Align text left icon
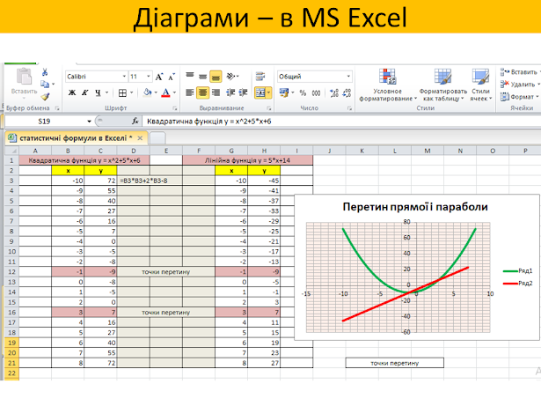The width and height of the screenshot is (541, 406). [x=190, y=92]
